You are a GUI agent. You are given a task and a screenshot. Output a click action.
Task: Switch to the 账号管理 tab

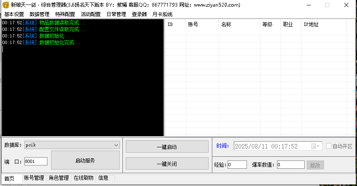click(x=34, y=178)
